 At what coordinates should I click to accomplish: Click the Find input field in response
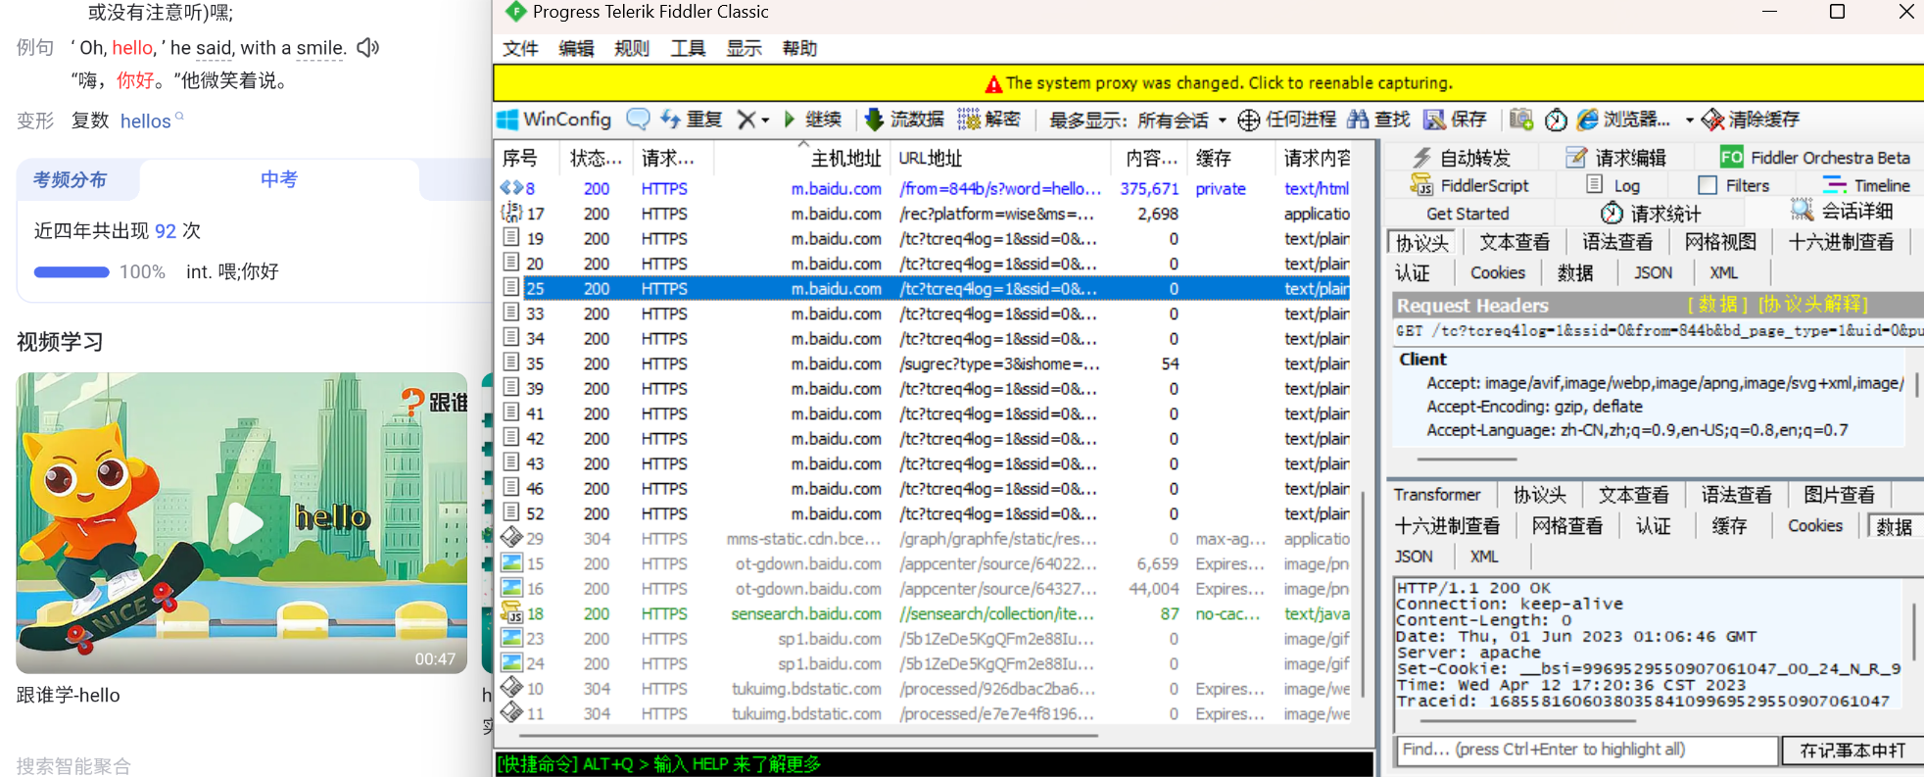[1586, 750]
